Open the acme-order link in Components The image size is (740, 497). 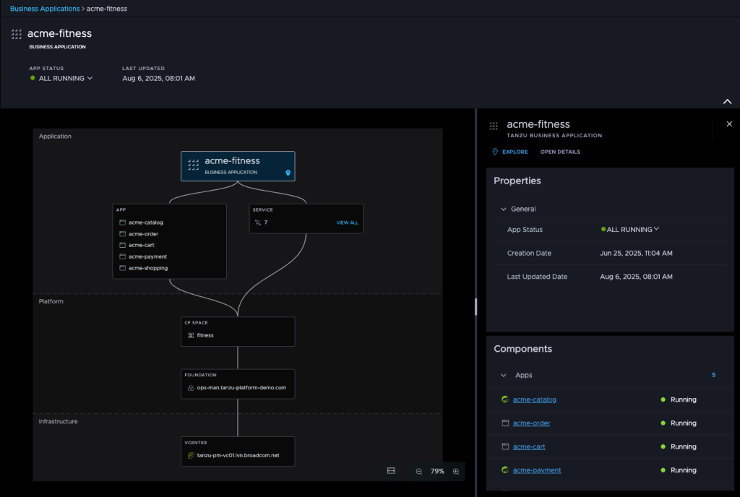click(531, 423)
